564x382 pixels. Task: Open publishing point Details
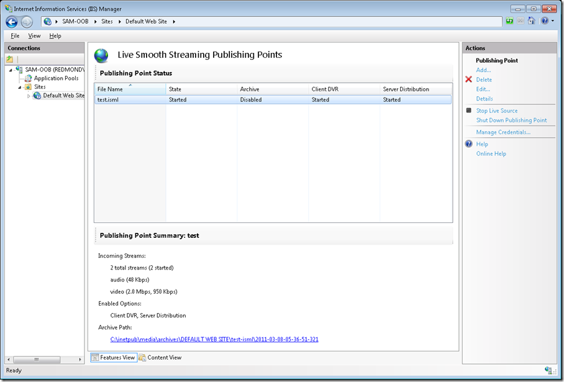point(484,99)
